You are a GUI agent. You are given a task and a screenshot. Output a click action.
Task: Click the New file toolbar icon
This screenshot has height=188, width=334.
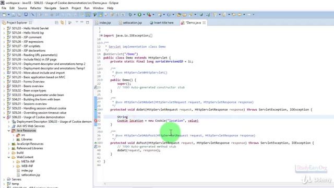coord(4,15)
